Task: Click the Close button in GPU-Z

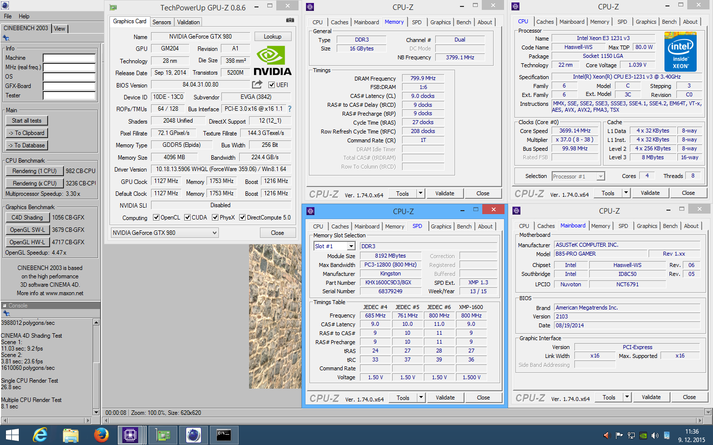Action: [277, 233]
